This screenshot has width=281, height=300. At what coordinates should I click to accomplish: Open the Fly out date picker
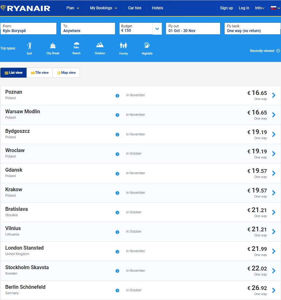pyautogui.click(x=193, y=29)
